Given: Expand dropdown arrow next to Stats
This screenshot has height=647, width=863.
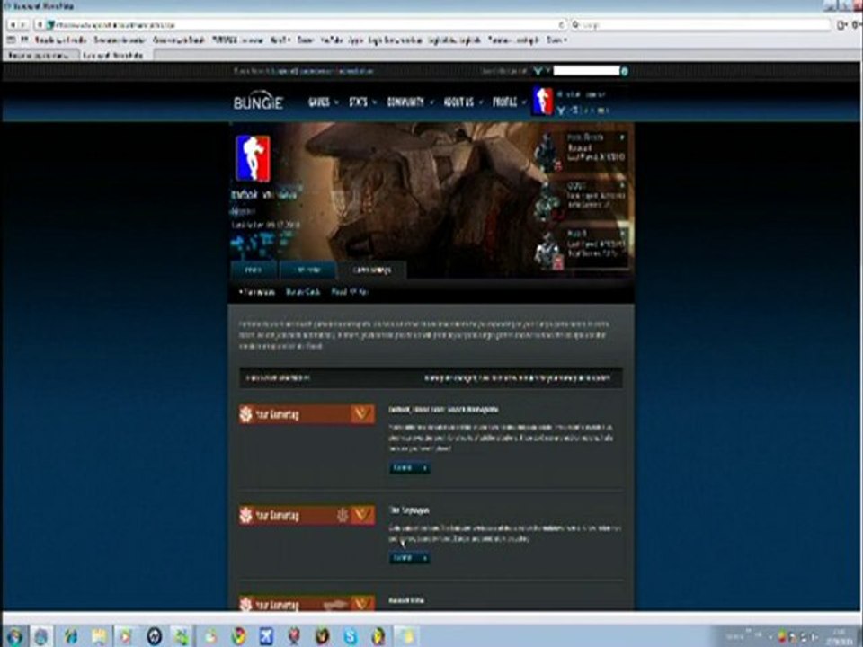Looking at the screenshot, I should [374, 102].
